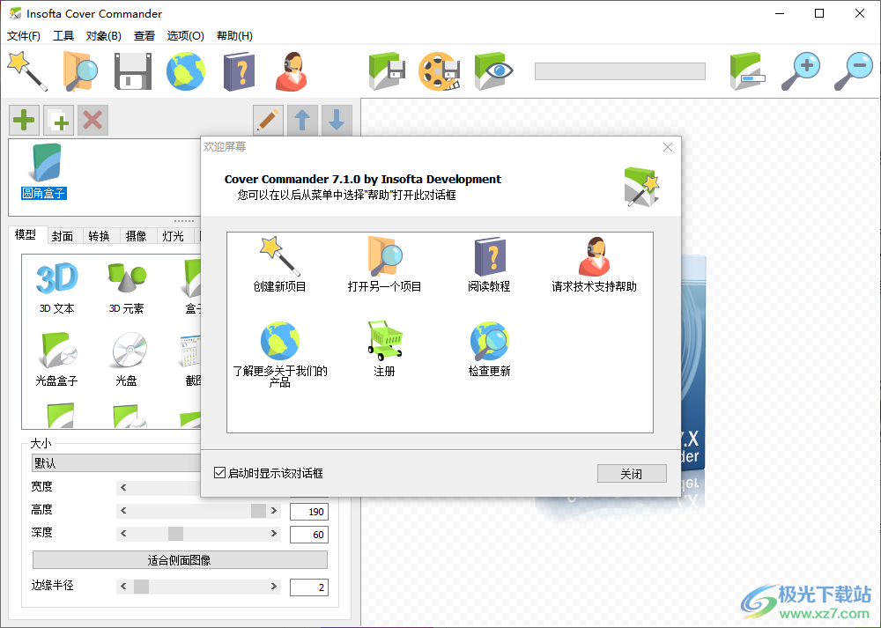Select the 3D 文本 model

(x=56, y=288)
